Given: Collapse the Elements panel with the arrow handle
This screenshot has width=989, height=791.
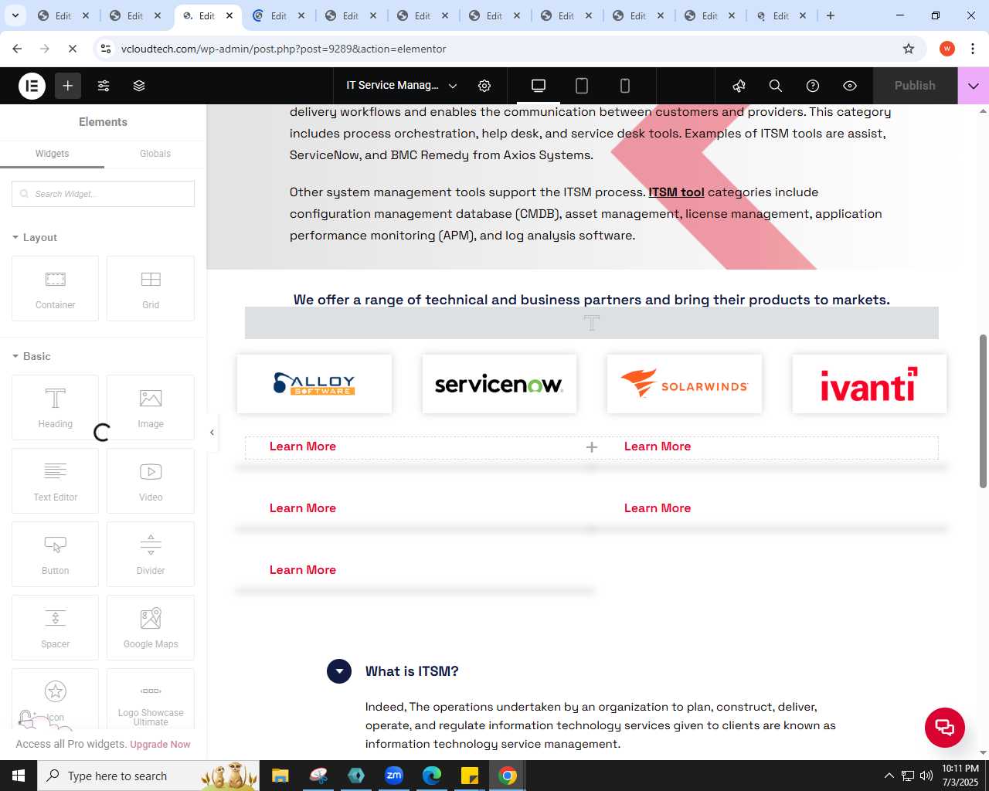Looking at the screenshot, I should [212, 433].
